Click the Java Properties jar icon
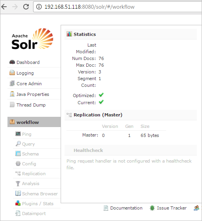The image size is (202, 221). click(x=12, y=94)
